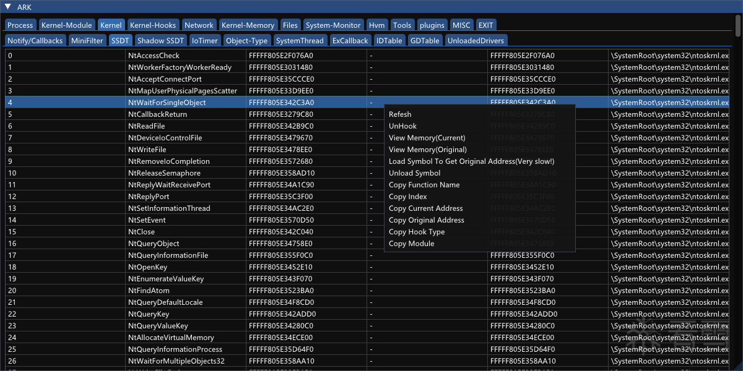This screenshot has height=371, width=743.
Task: Select the NtMapUserPhysicalPagesScatter row
Action: (x=367, y=91)
